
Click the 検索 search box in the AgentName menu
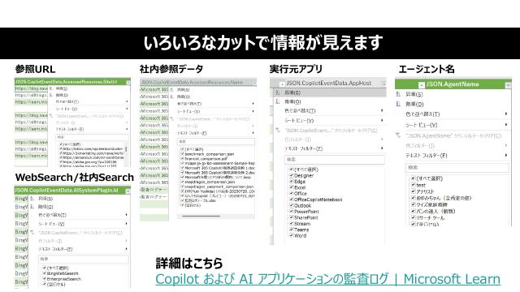tap(457, 168)
